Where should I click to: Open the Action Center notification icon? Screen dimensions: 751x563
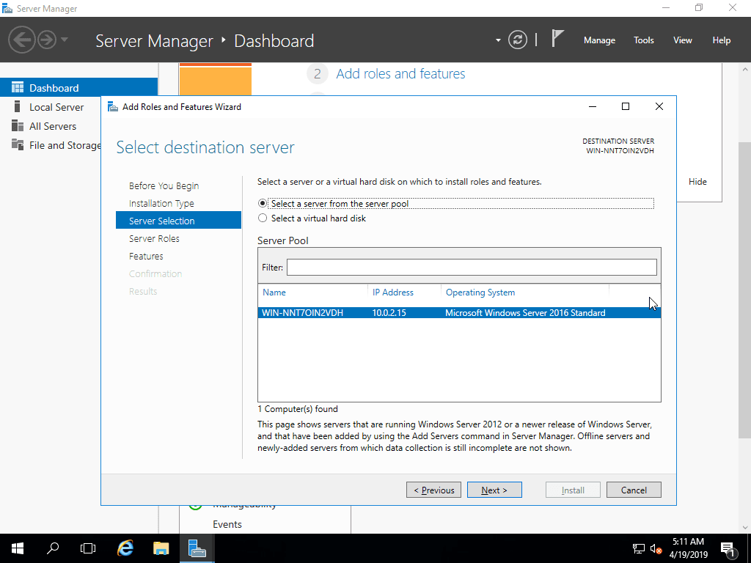tap(728, 549)
